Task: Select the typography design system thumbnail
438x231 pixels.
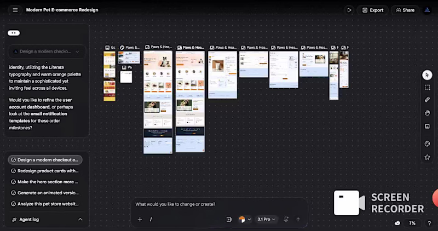Action: 129,57
